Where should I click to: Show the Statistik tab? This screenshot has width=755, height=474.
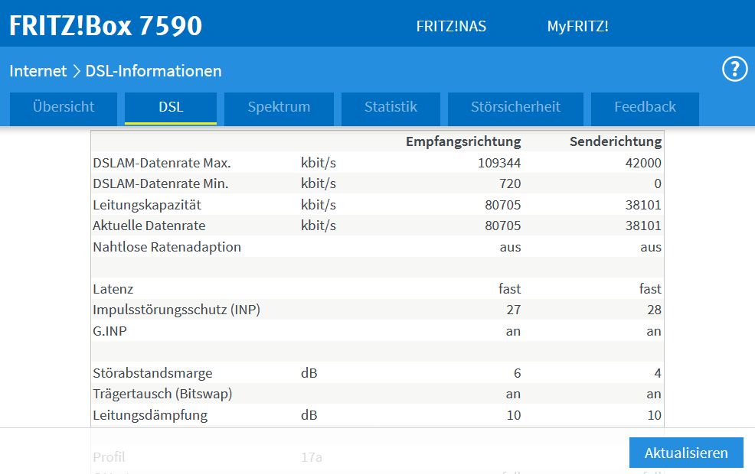pos(391,108)
